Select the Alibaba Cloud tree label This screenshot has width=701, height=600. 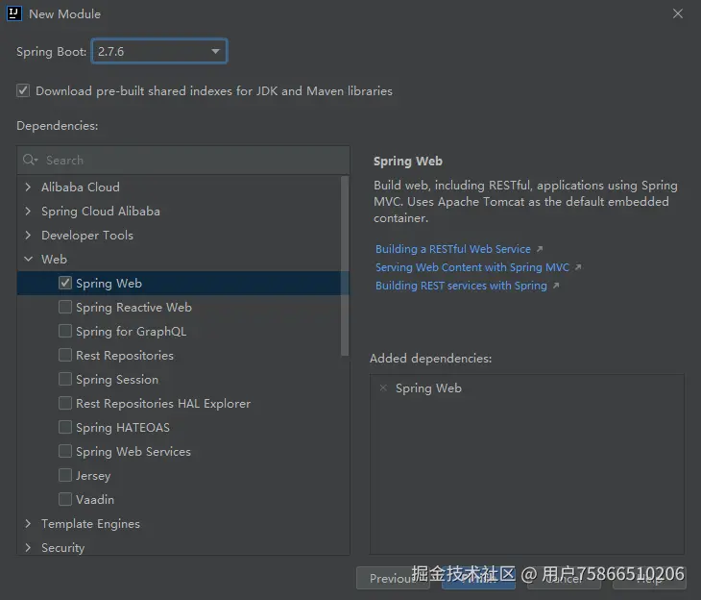point(81,187)
